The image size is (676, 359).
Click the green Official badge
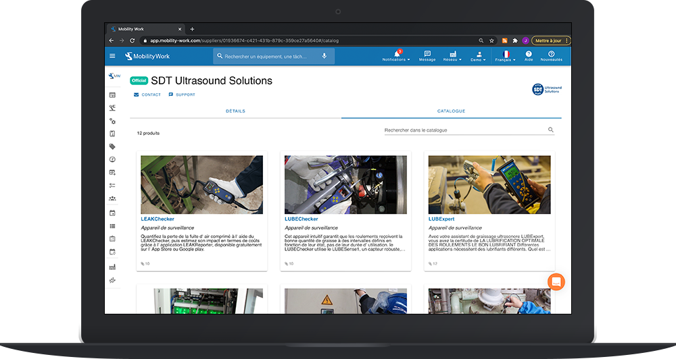pos(139,80)
